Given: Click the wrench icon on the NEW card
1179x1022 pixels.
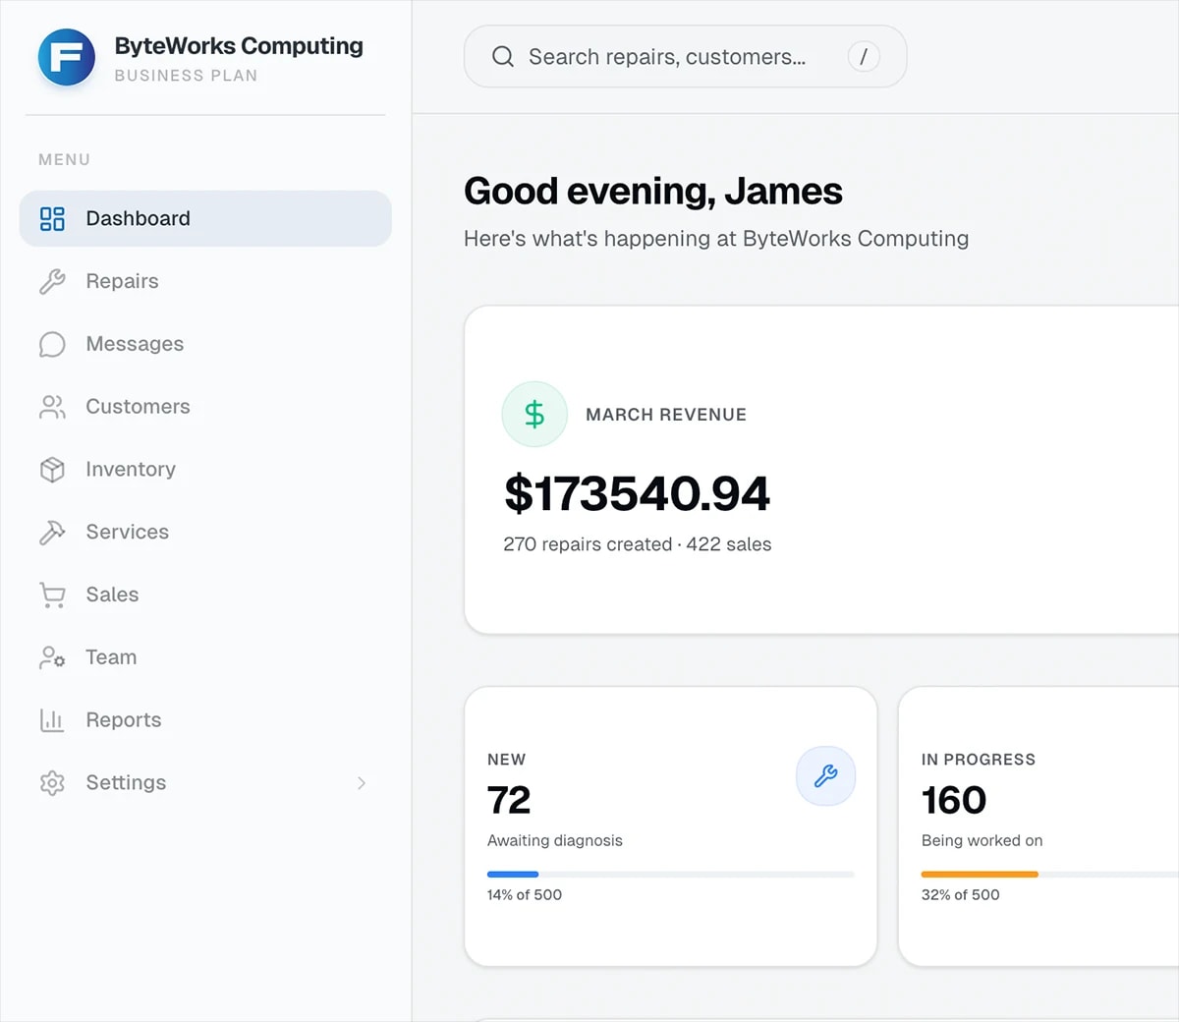Looking at the screenshot, I should [x=825, y=776].
